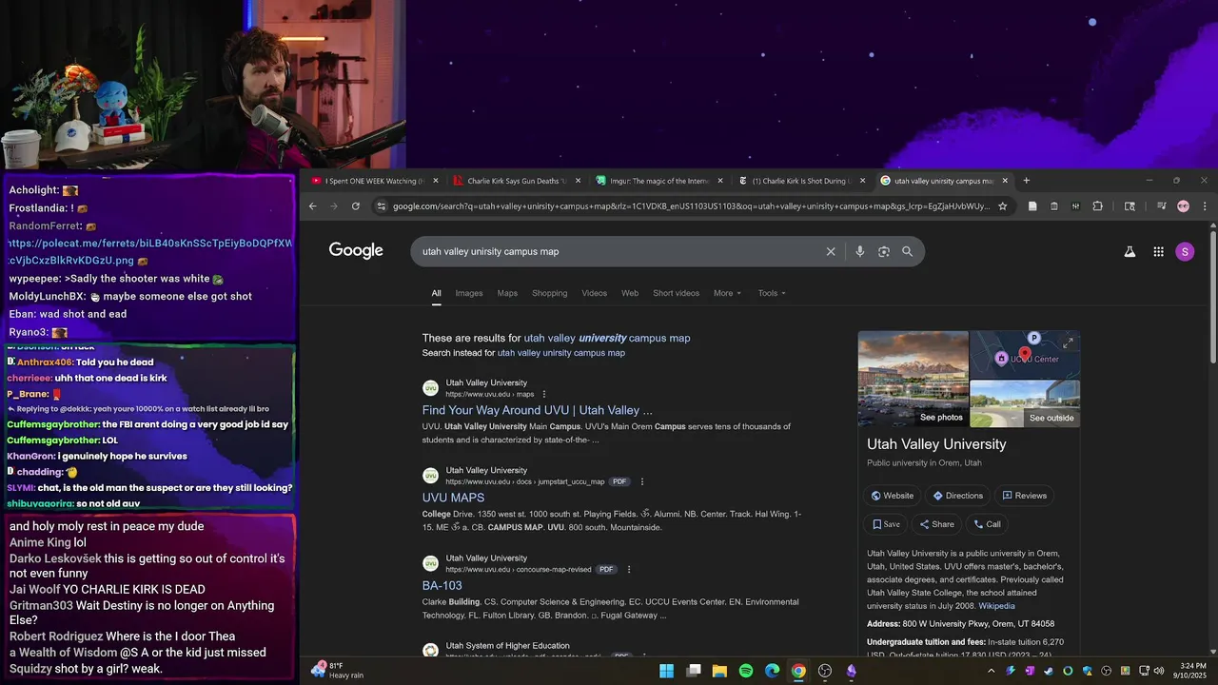Switch to 'Charlie Kirk Says Gun Deaths' tab
The image size is (1218, 685).
click(x=518, y=180)
